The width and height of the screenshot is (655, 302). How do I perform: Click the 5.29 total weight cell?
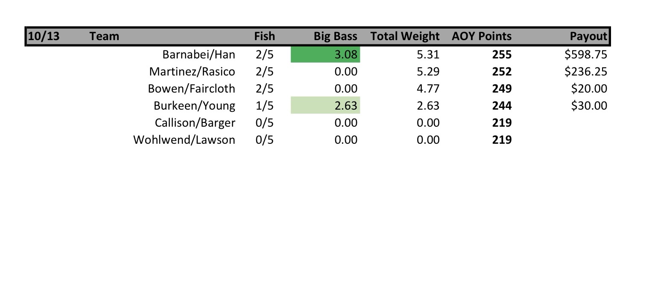(x=428, y=72)
